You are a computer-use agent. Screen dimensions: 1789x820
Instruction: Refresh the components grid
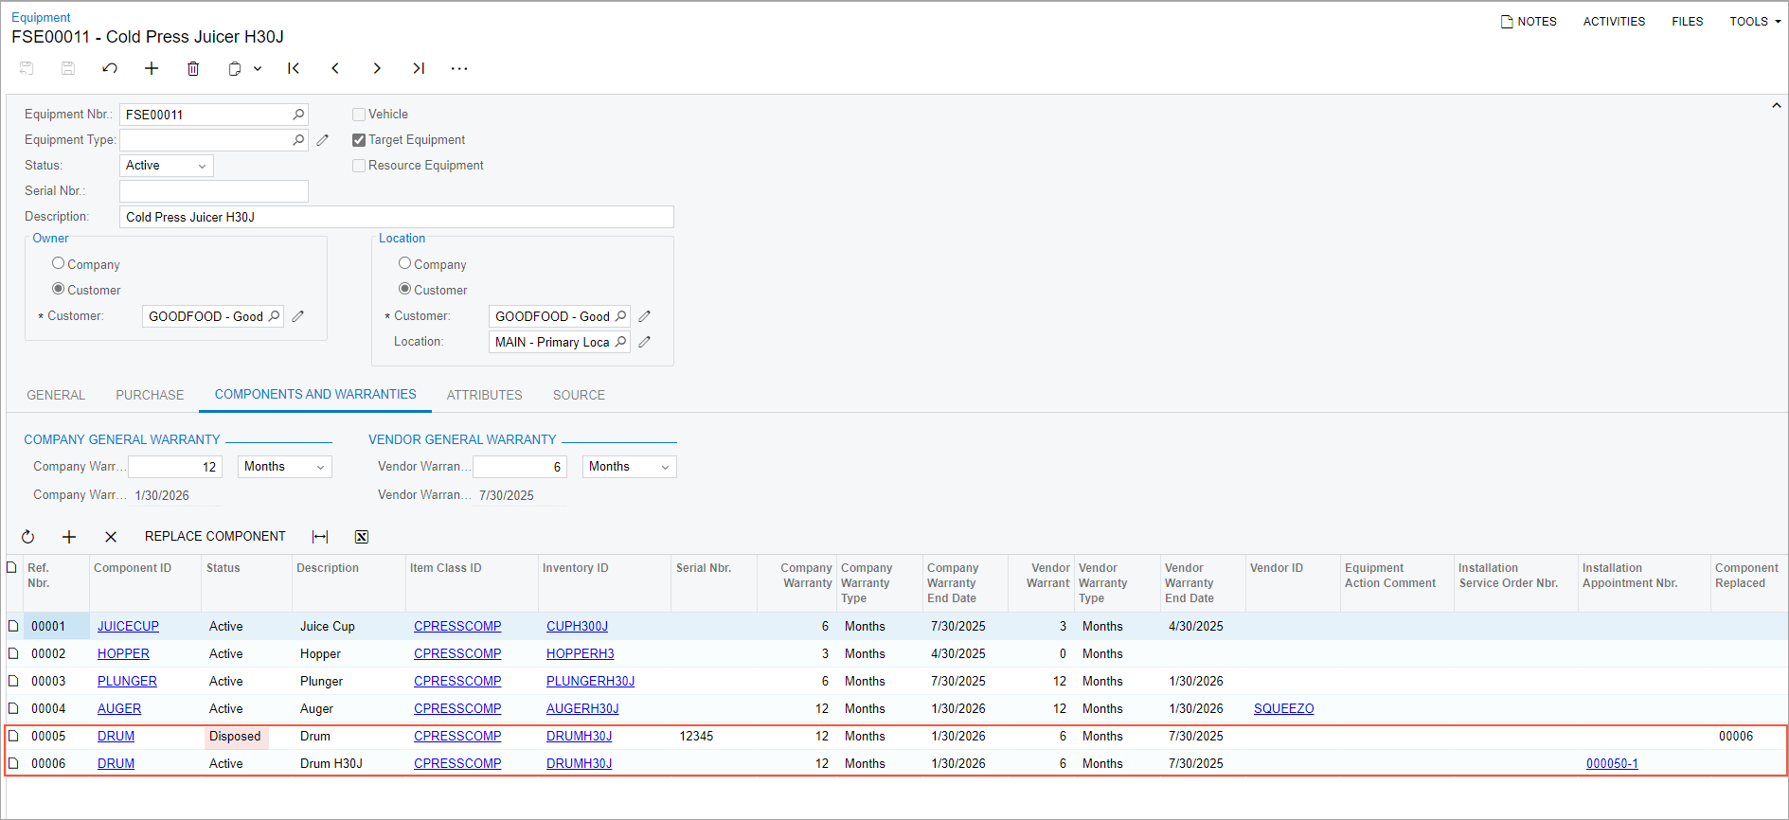pos(28,537)
